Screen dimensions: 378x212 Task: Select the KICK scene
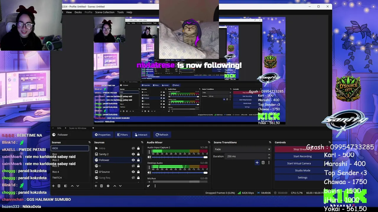pyautogui.click(x=70, y=148)
